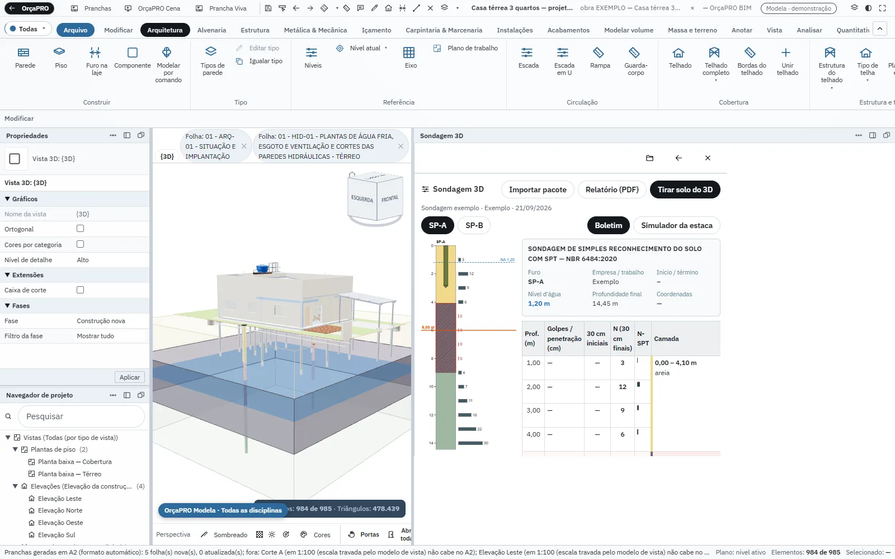Open Modelar por comando tool
This screenshot has height=559, width=895.
click(x=168, y=65)
